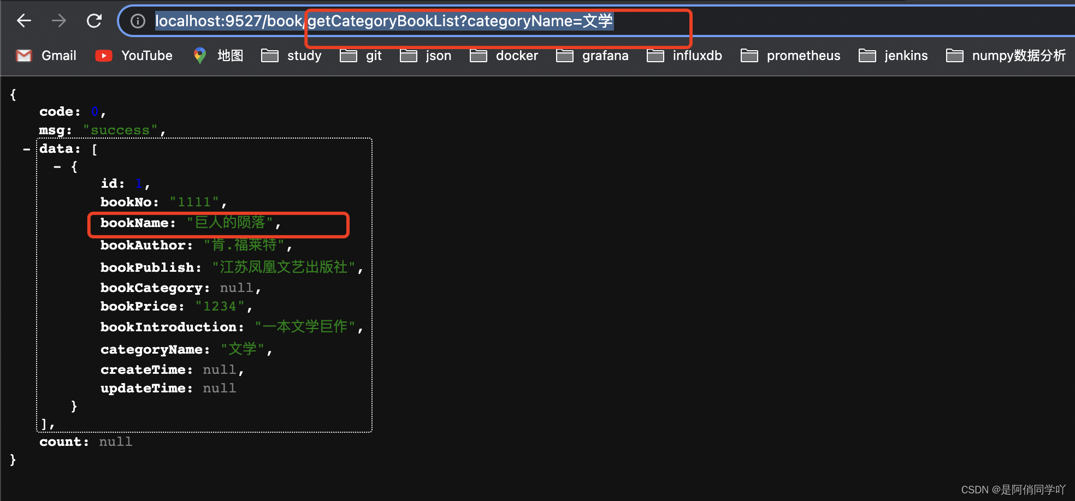This screenshot has width=1075, height=501.
Task: Click the "success" msg value
Action: (120, 130)
